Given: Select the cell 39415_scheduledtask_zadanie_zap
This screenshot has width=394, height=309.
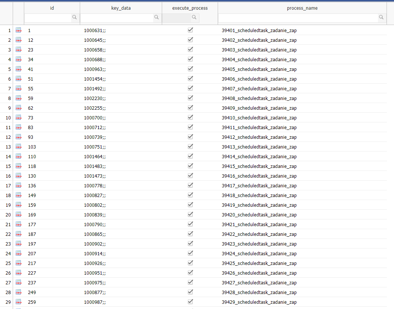Looking at the screenshot, I should [x=259, y=166].
